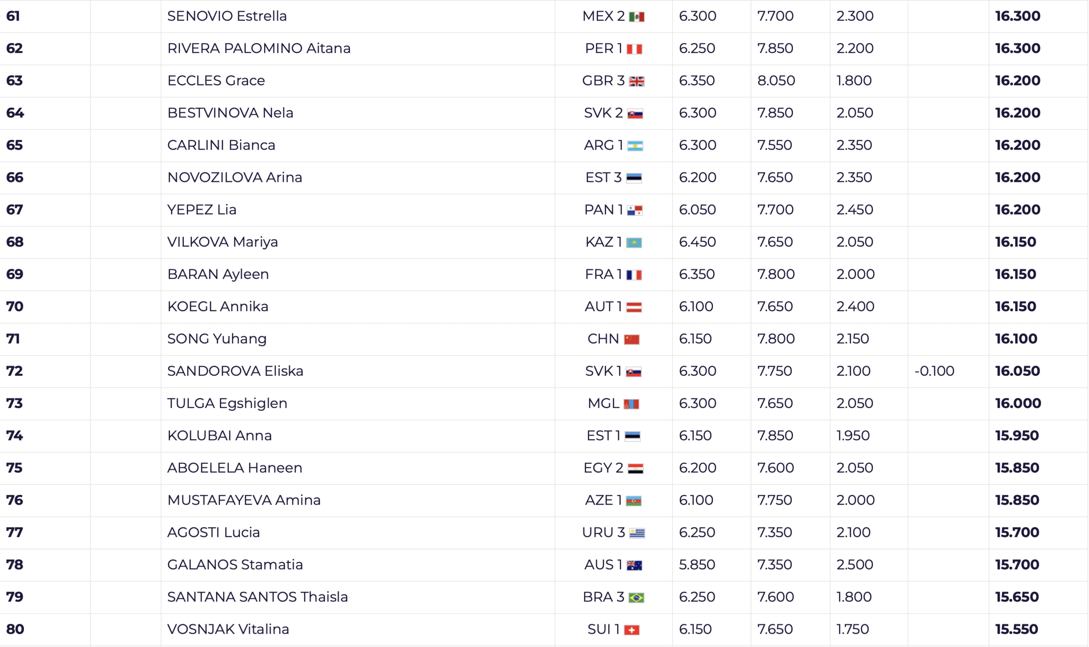Select the Brazil flag beside BRA 3
This screenshot has width=1089, height=647.
636,598
